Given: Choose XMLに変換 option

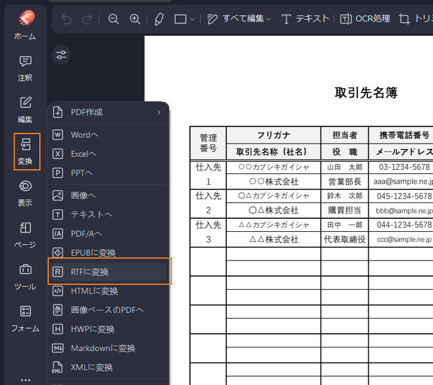Looking at the screenshot, I should pos(108,367).
